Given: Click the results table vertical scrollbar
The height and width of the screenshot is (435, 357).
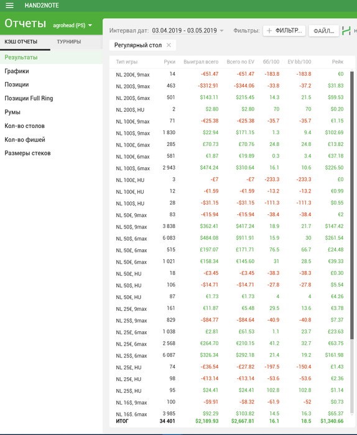Looking at the screenshot, I should [x=352, y=205].
